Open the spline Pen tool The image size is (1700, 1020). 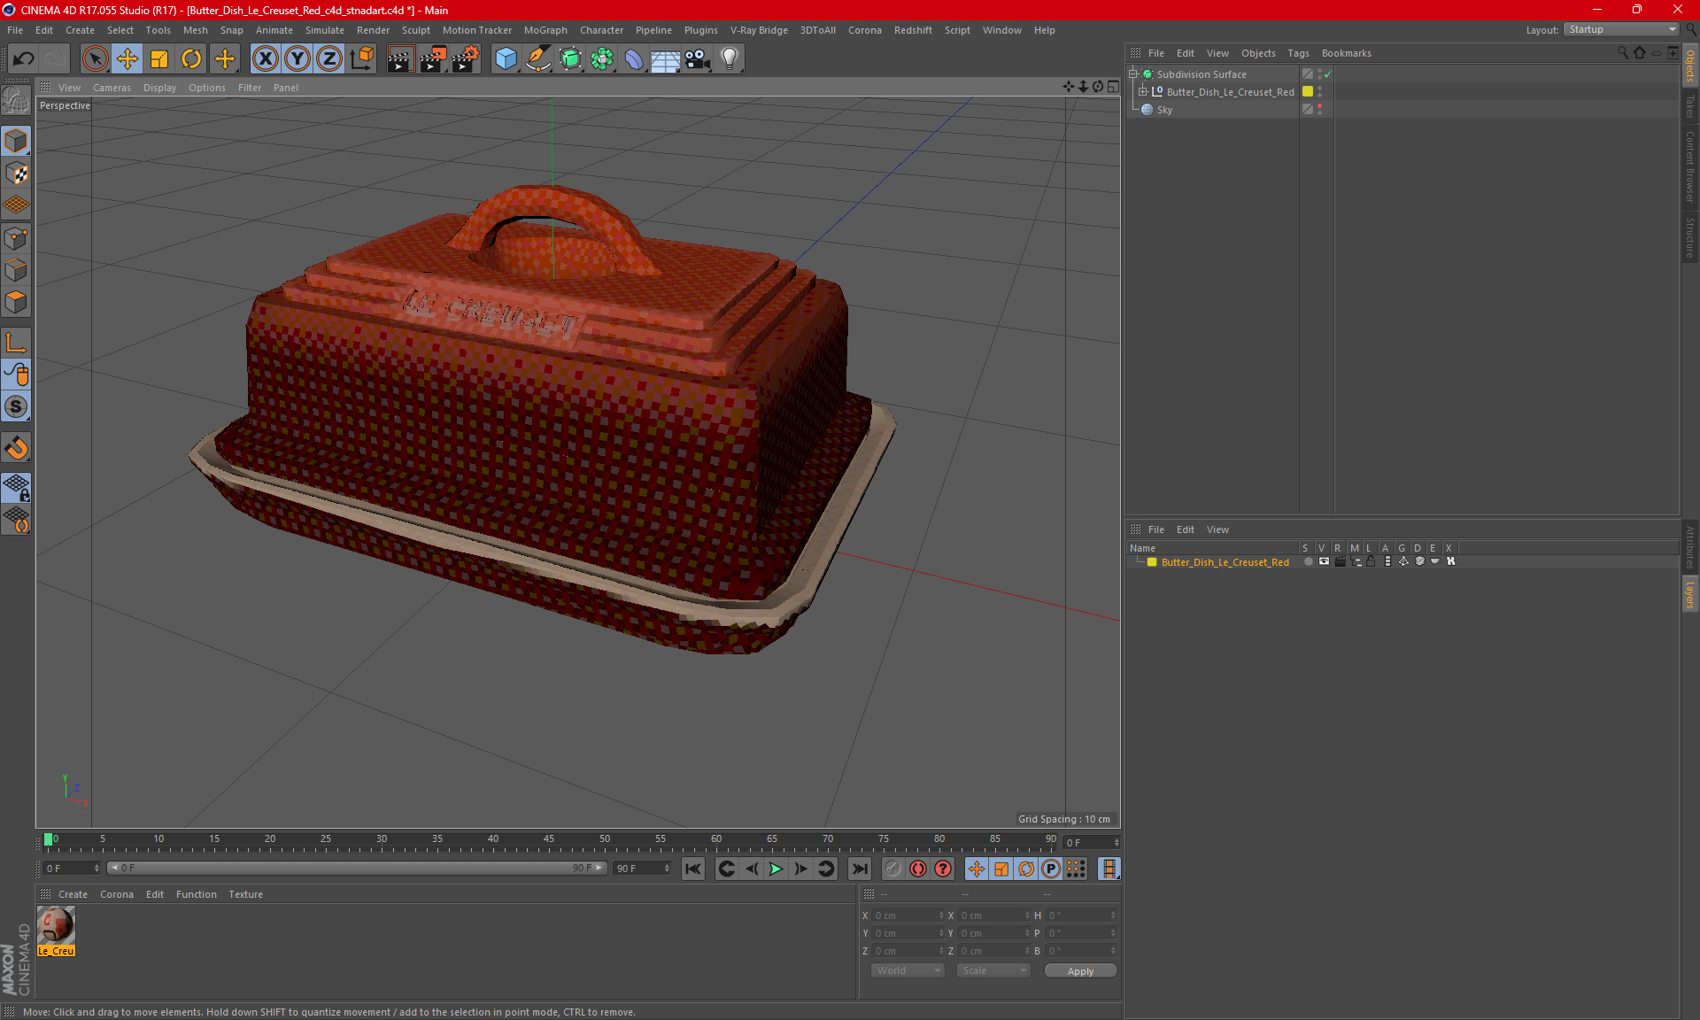(537, 58)
